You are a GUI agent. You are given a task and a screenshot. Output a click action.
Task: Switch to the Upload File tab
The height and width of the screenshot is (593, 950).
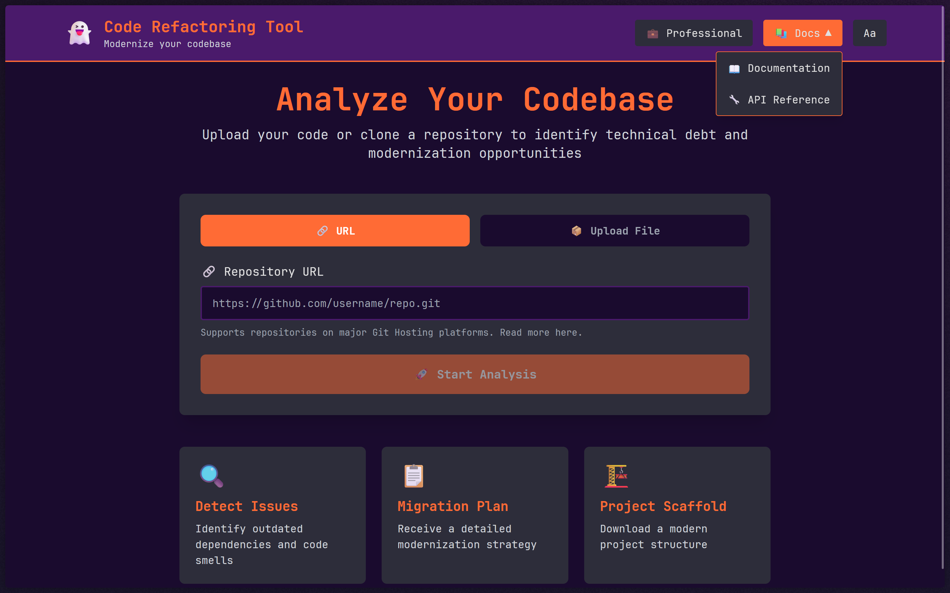click(614, 231)
